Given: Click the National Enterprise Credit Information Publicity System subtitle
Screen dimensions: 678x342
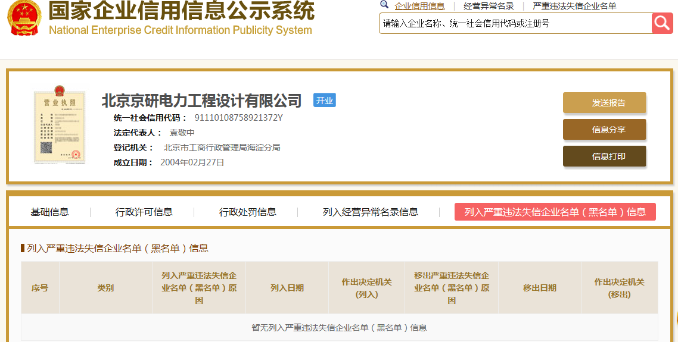Looking at the screenshot, I should (x=181, y=30).
